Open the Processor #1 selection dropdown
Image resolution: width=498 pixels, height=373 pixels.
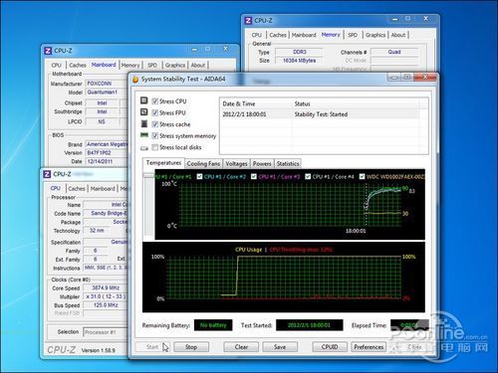click(x=106, y=332)
